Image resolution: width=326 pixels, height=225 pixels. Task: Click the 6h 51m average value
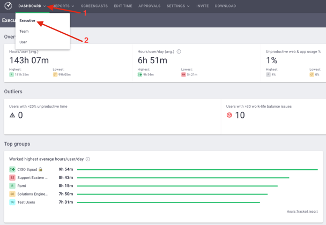152,61
